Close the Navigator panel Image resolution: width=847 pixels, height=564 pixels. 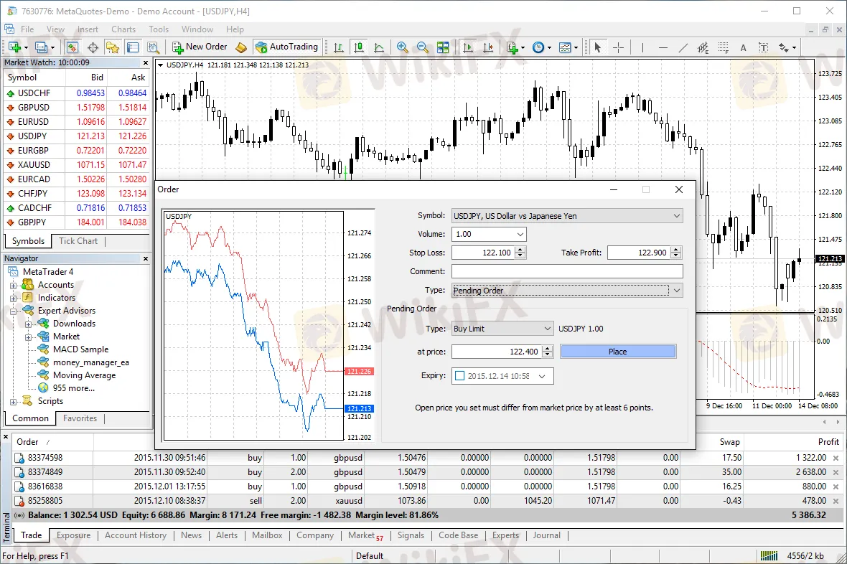(x=145, y=259)
